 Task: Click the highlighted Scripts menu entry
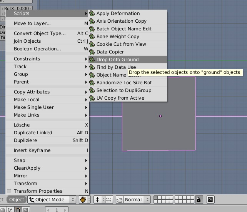tap(47, 13)
